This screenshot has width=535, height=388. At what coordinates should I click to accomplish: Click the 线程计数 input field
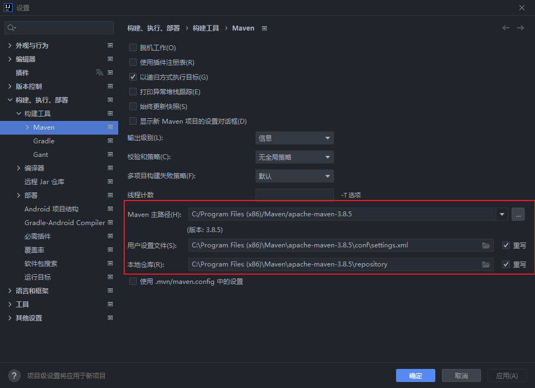click(294, 195)
